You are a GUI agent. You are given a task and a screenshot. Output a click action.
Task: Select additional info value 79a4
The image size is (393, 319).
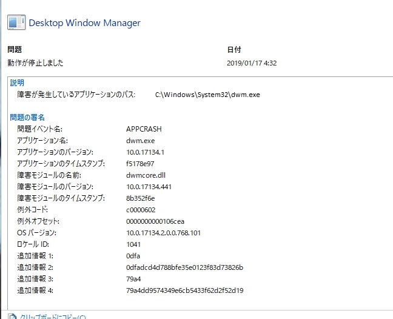tap(133, 279)
